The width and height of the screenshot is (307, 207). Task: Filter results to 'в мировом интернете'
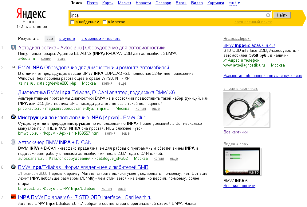(x=101, y=39)
